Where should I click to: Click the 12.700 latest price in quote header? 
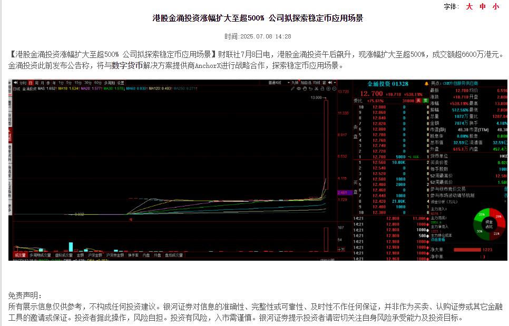(371, 94)
